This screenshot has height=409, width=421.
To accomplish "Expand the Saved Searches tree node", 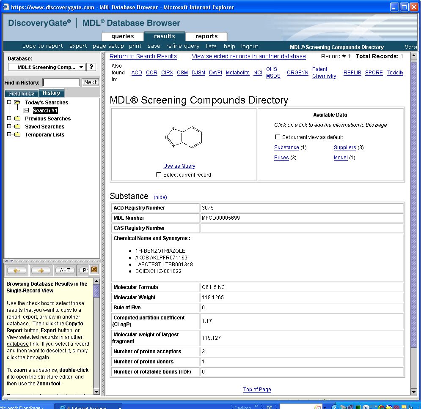I will click(9, 127).
